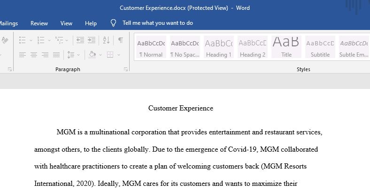Apply the Heading 1 style
This screenshot has width=370, height=191.
(218, 47)
